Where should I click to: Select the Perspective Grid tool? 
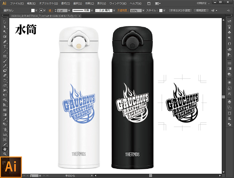pyautogui.click(x=5, y=105)
